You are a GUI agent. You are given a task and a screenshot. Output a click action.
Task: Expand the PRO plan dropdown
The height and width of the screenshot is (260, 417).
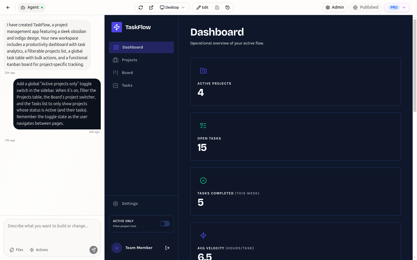click(397, 8)
